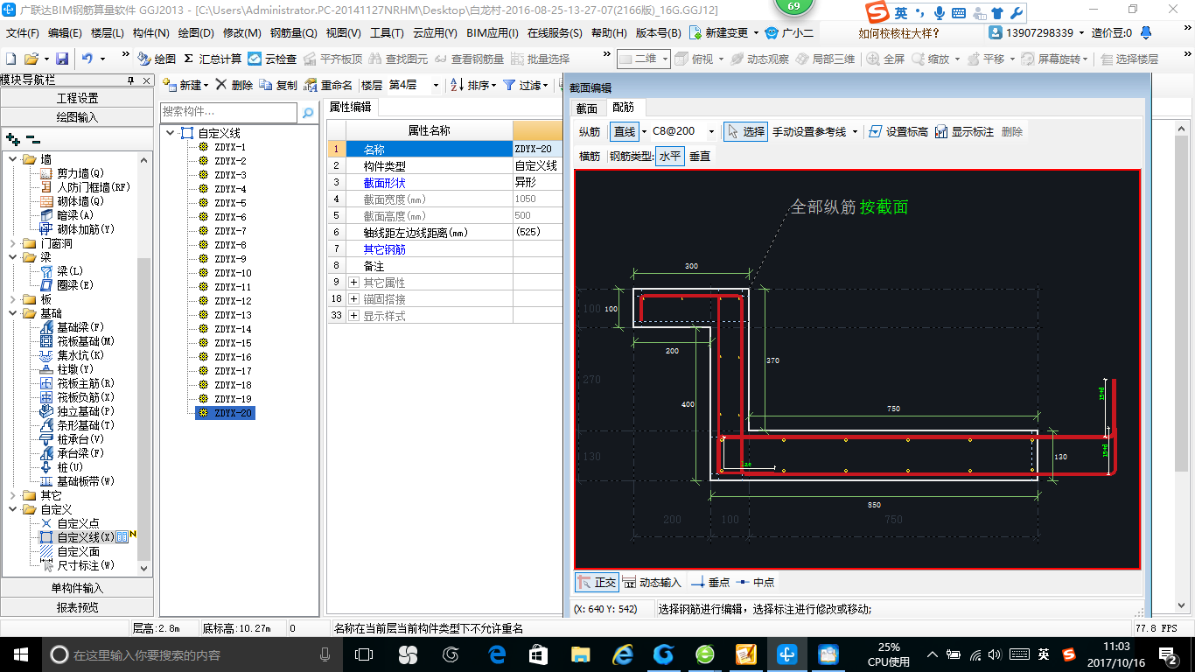Image resolution: width=1195 pixels, height=672 pixels.
Task: Click the 排序 sort button
Action: click(x=472, y=85)
